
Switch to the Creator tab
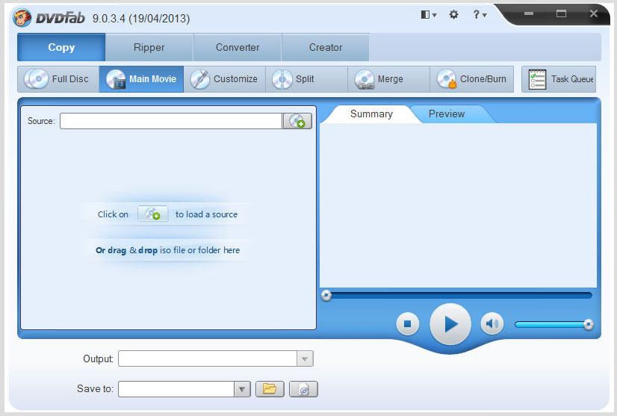coord(326,47)
